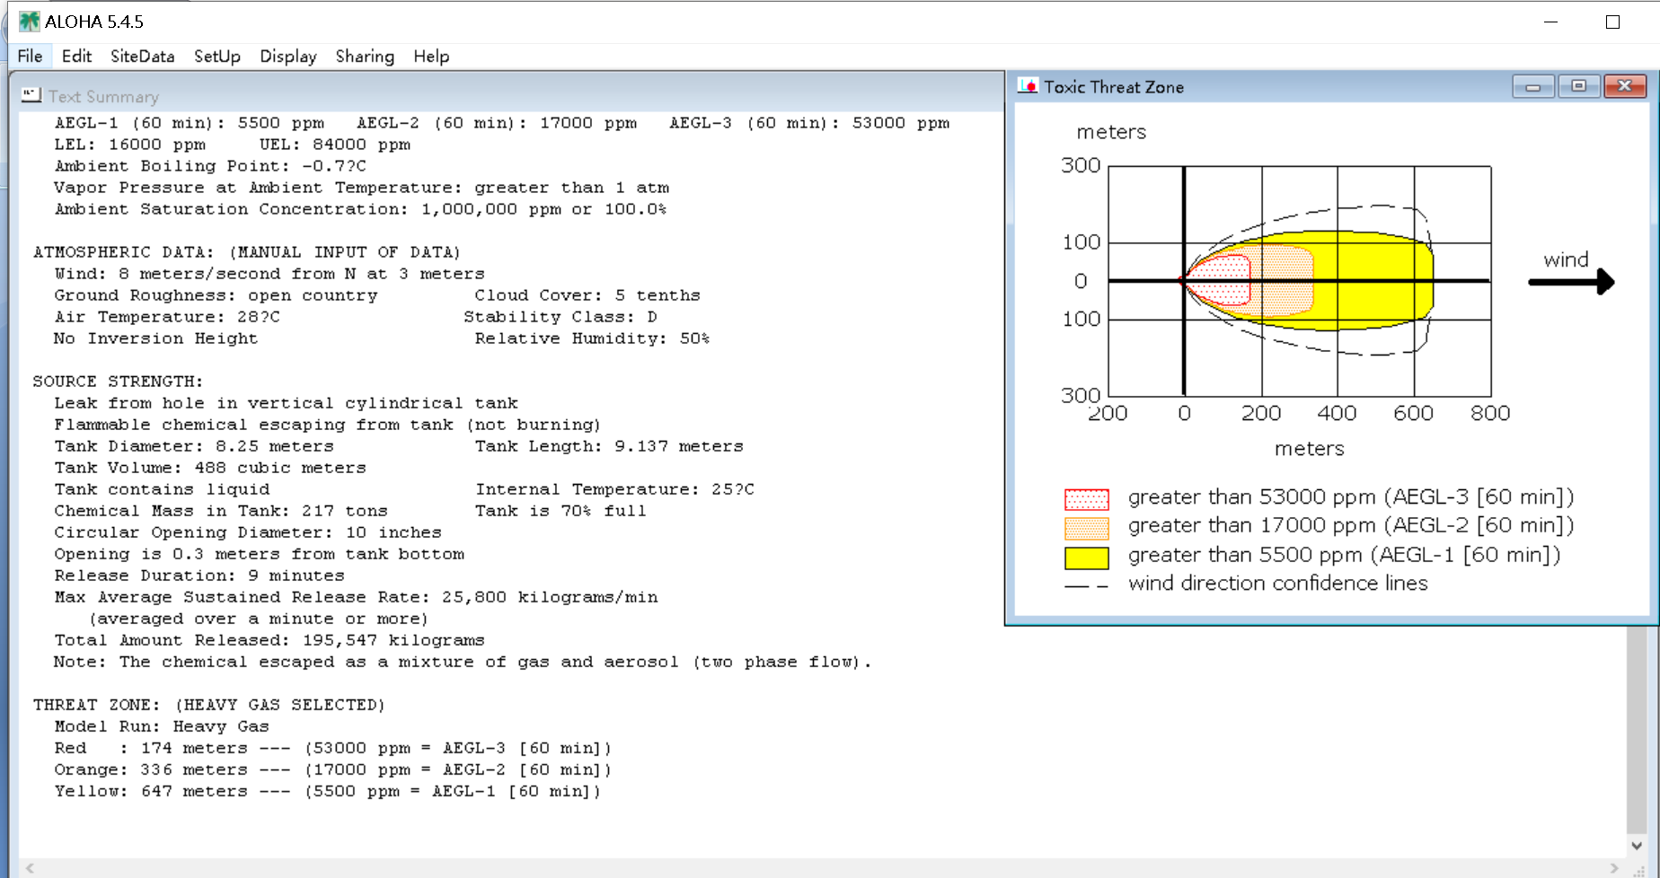1660x878 pixels.
Task: Open the Help menu
Action: (x=431, y=57)
